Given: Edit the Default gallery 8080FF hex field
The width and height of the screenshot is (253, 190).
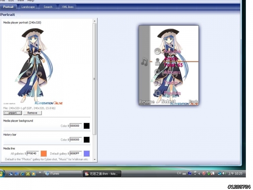Looking at the screenshot, I should point(76,154).
